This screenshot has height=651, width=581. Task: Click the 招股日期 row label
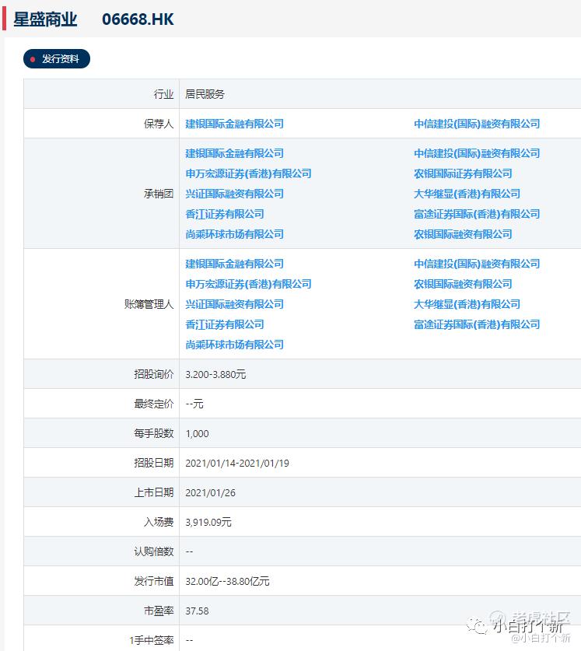154,463
